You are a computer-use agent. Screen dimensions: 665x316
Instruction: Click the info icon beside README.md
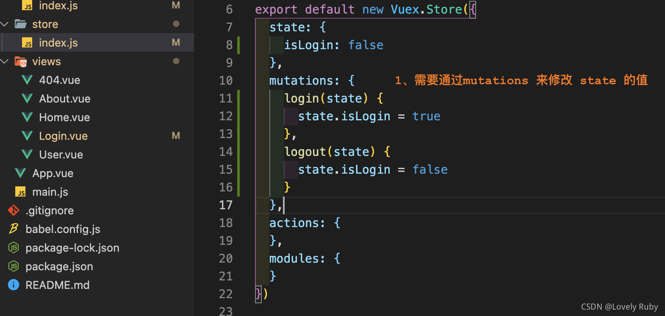click(x=14, y=285)
